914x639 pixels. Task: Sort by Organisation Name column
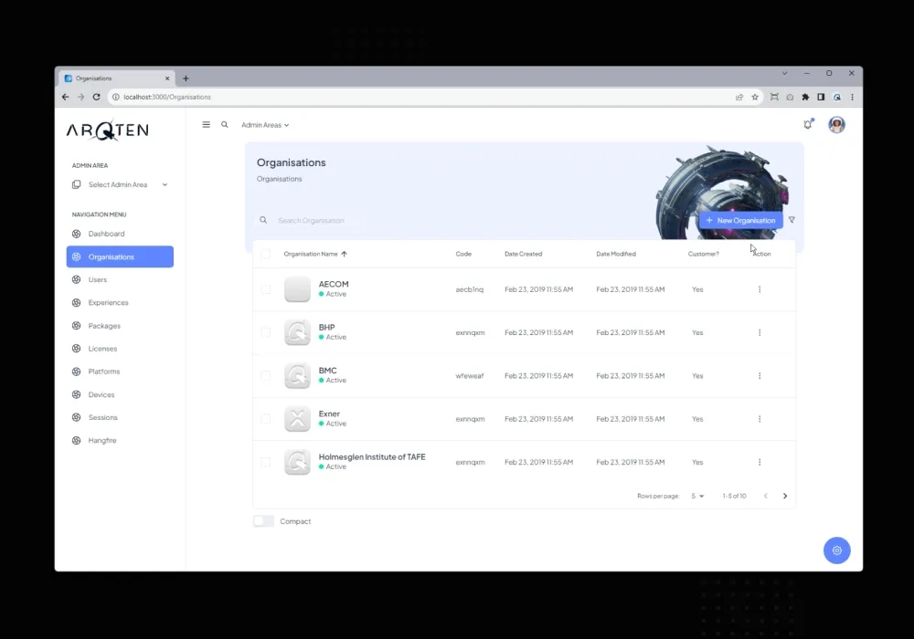coord(314,254)
